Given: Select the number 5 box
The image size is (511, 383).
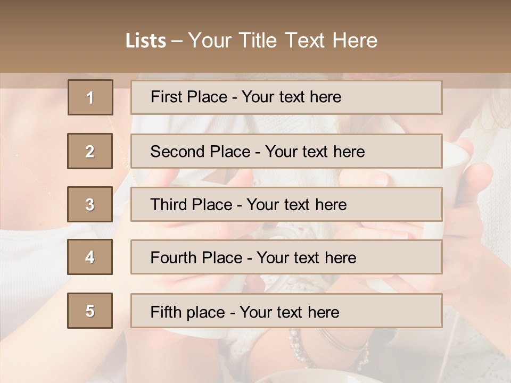Looking at the screenshot, I should click(x=90, y=311).
